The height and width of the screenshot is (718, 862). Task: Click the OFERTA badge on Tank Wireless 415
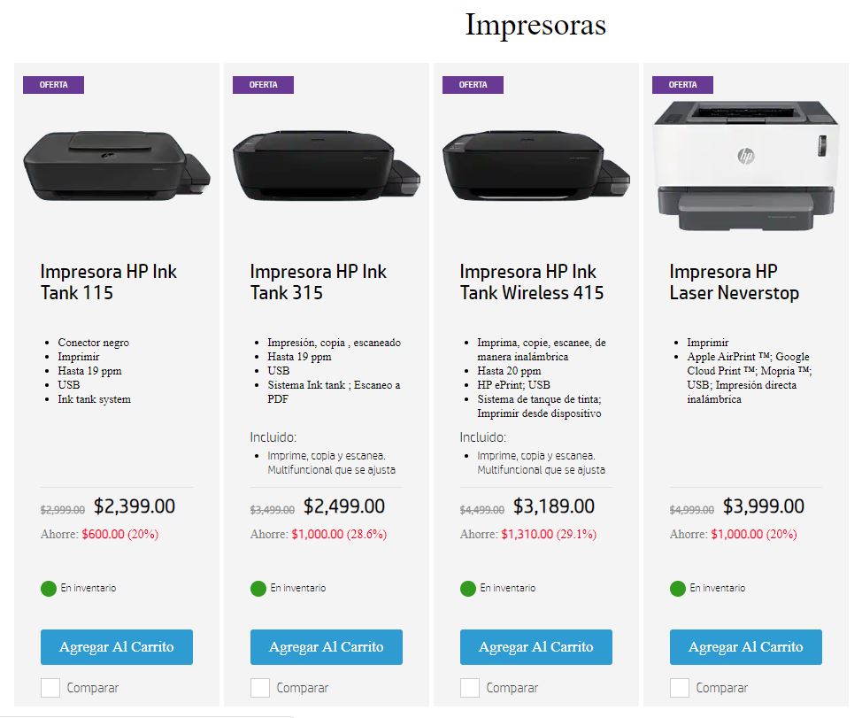473,85
